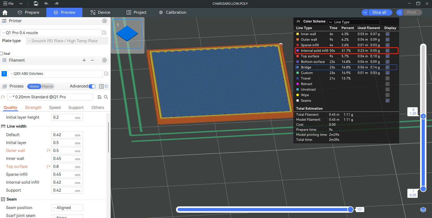Open the Plate type dropdown
Image resolution: width=432 pixels, height=218 pixels.
pos(67,41)
